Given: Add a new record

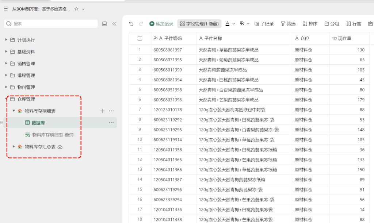Looking at the screenshot, I should pyautogui.click(x=161, y=24).
